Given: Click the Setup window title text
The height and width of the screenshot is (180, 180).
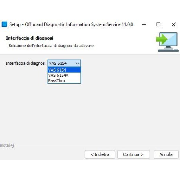Looking at the screenshot, I should point(71,24).
